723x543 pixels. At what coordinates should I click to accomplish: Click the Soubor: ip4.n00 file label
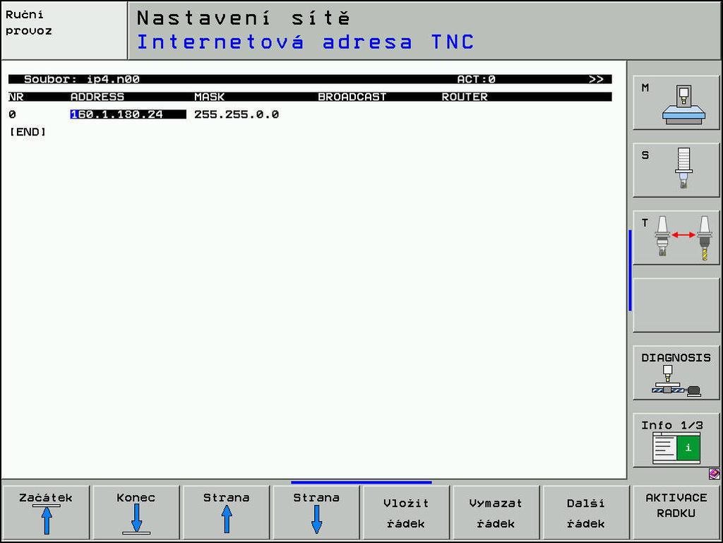[82, 79]
